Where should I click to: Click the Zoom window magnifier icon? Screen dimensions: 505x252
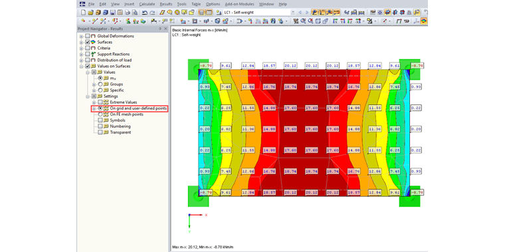(304, 21)
